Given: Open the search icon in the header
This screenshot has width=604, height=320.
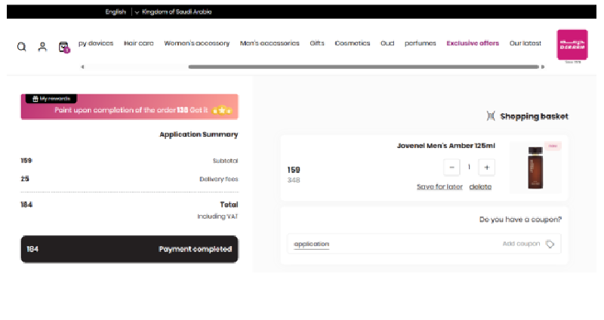Looking at the screenshot, I should pos(22,47).
